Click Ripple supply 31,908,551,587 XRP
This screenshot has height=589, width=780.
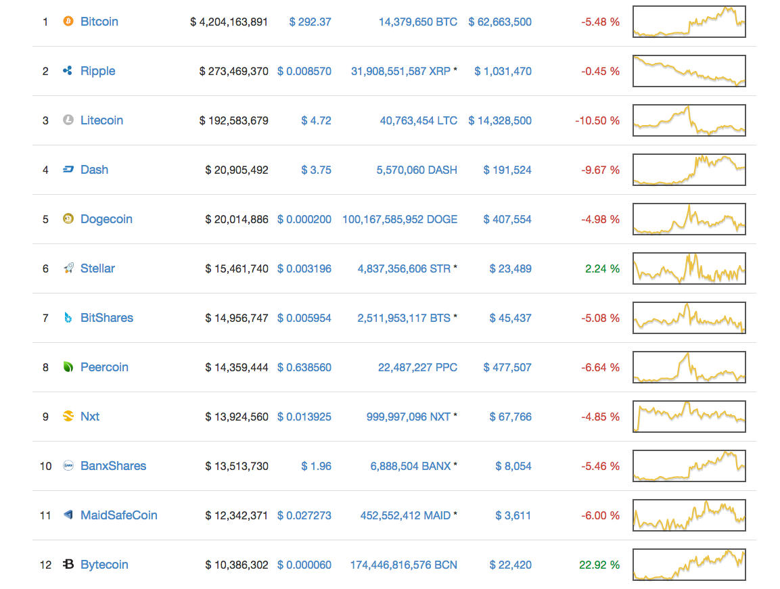400,71
